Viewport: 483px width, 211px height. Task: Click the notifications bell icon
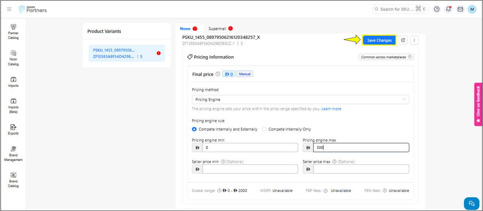(x=448, y=9)
